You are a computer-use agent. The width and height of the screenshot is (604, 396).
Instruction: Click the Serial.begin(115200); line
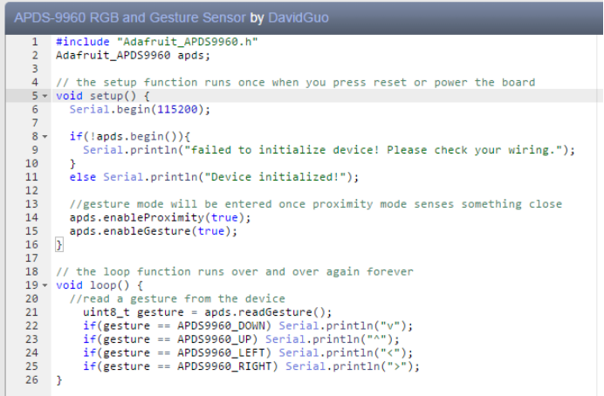(x=140, y=109)
